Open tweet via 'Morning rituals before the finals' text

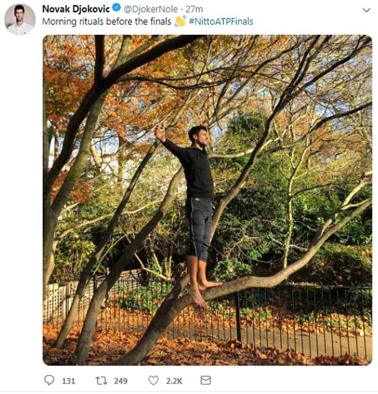pos(107,22)
